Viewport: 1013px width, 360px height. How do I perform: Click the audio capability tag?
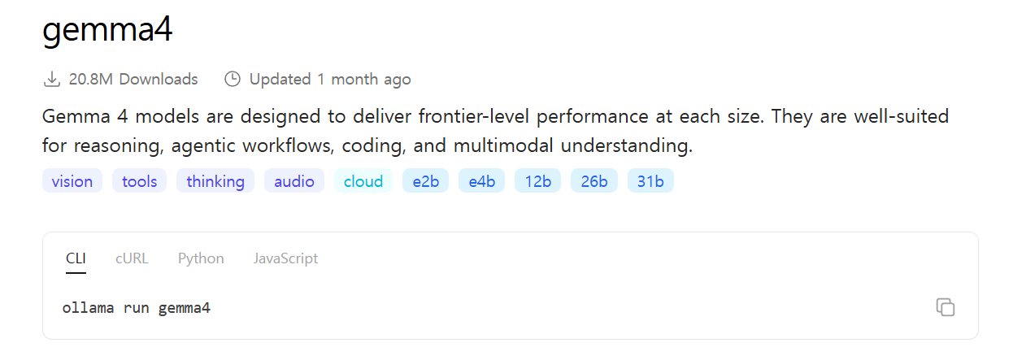click(294, 181)
